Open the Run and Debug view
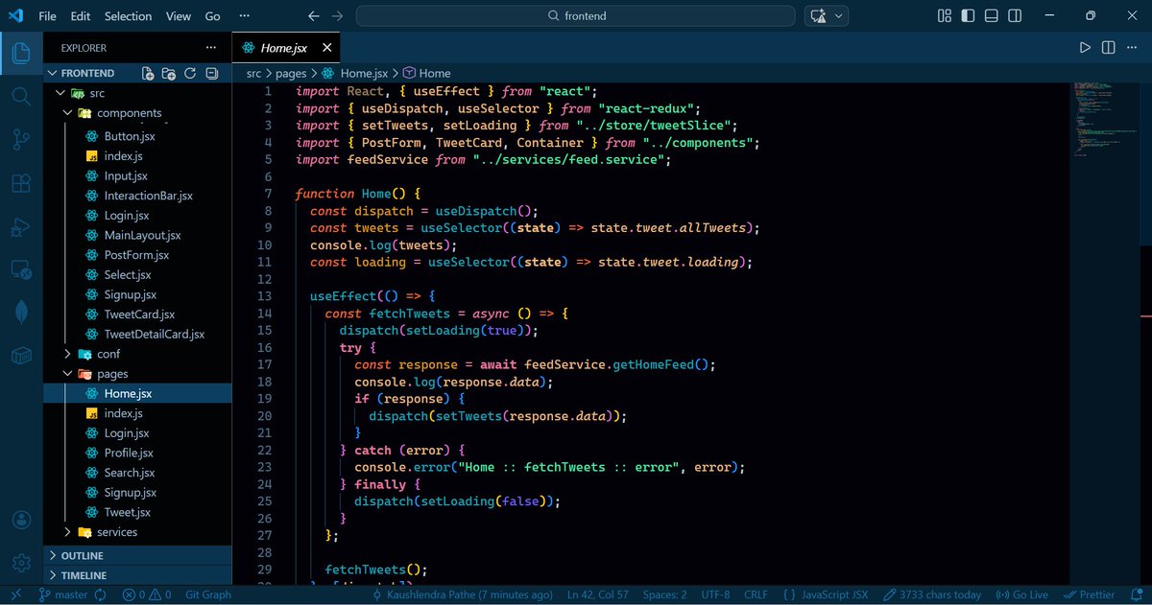 pos(21,227)
